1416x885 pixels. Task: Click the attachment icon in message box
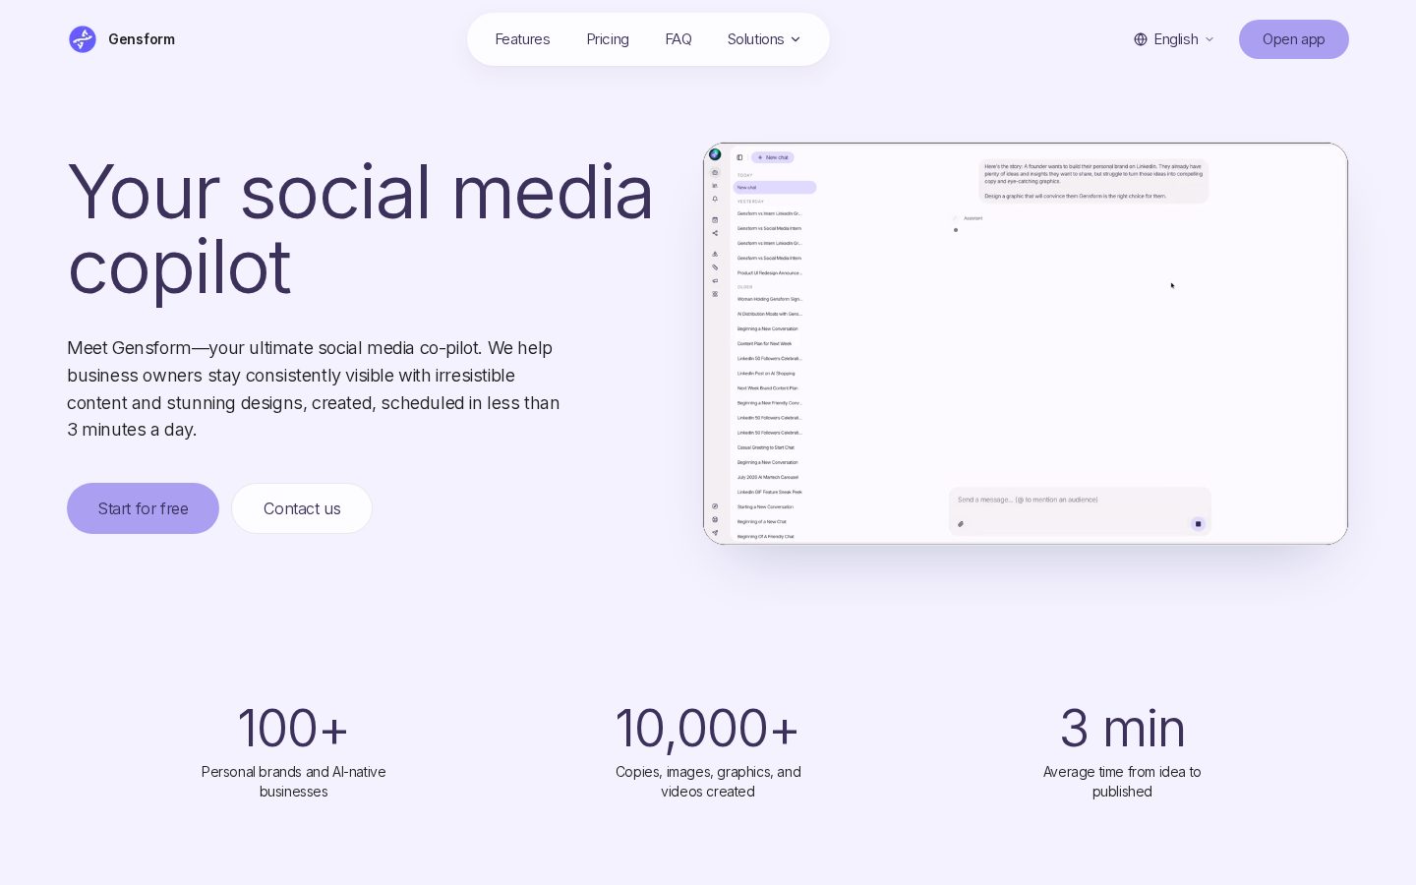pos(961,524)
